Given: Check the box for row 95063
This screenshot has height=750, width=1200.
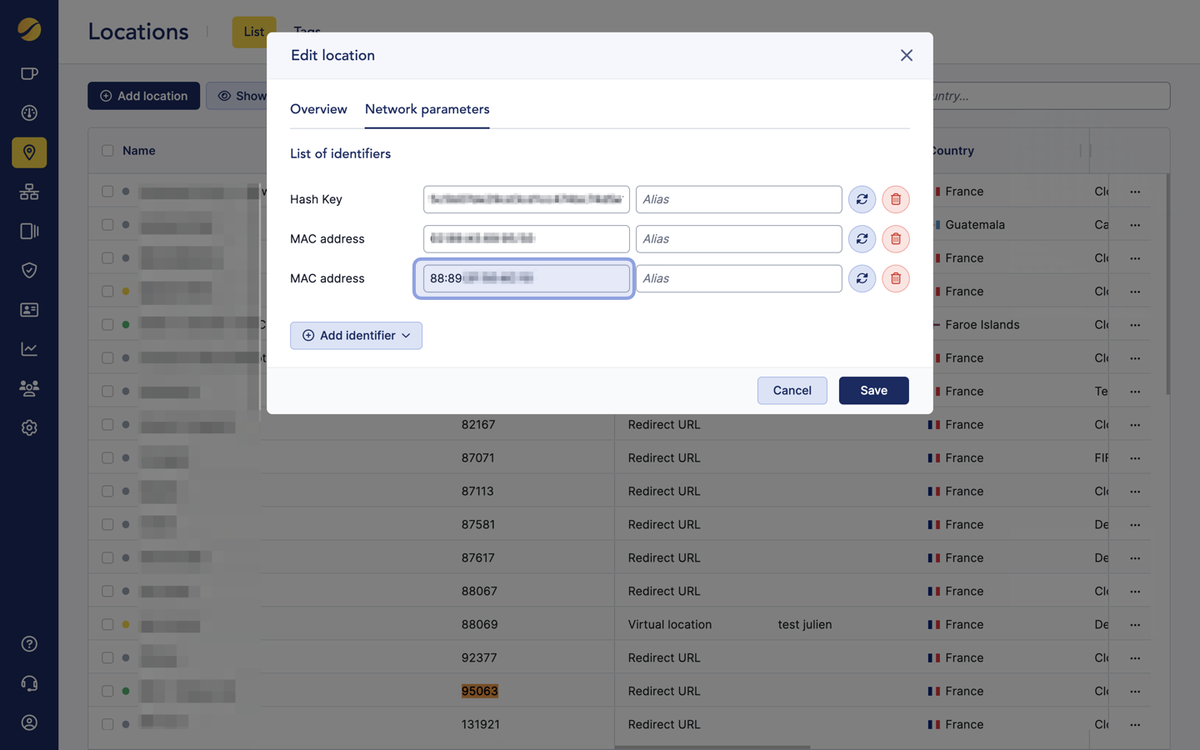Looking at the screenshot, I should pos(107,691).
